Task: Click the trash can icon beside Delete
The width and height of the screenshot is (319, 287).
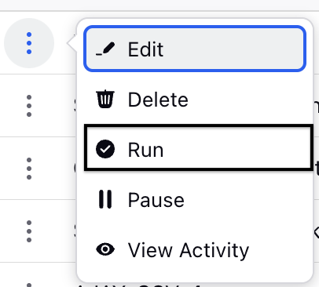Action: [x=105, y=99]
